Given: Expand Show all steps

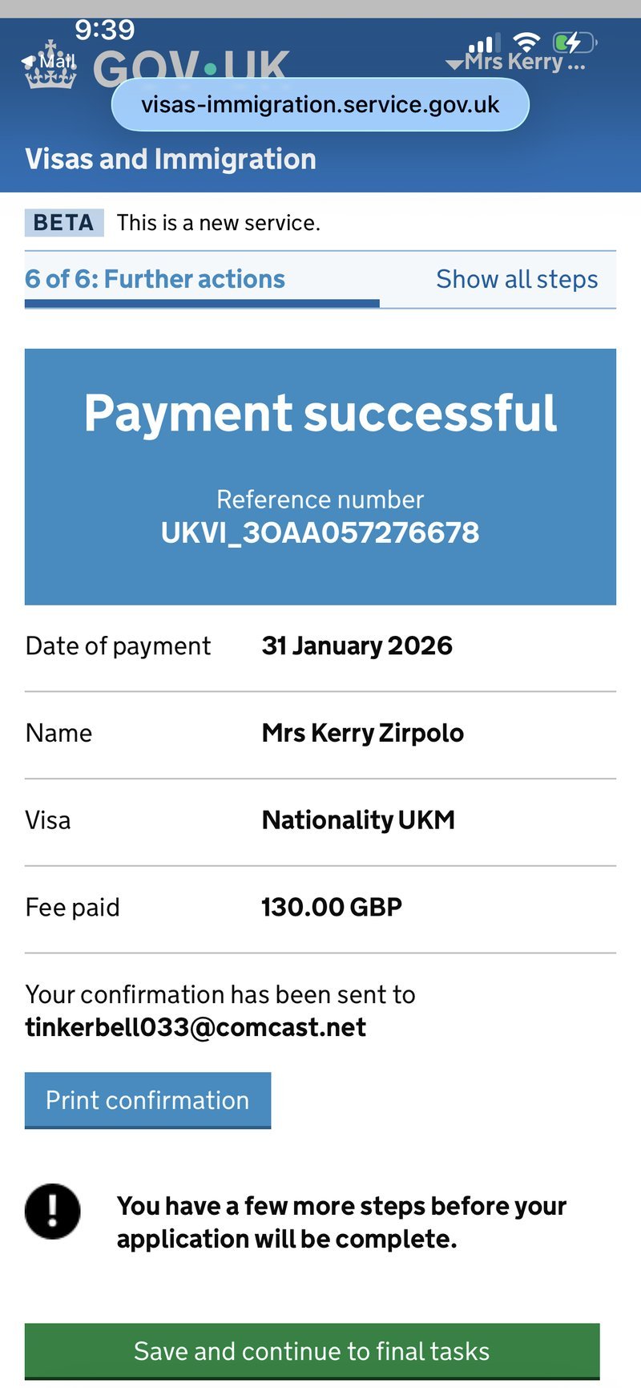Looking at the screenshot, I should pos(517,279).
